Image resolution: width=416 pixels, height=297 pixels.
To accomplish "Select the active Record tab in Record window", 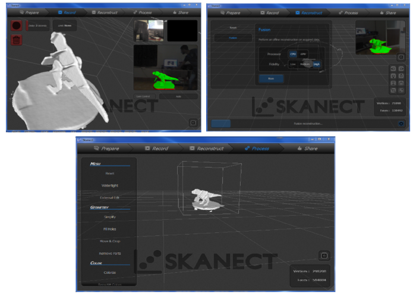I will point(67,12).
